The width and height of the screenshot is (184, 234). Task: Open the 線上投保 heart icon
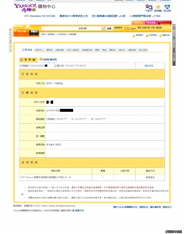167,8
